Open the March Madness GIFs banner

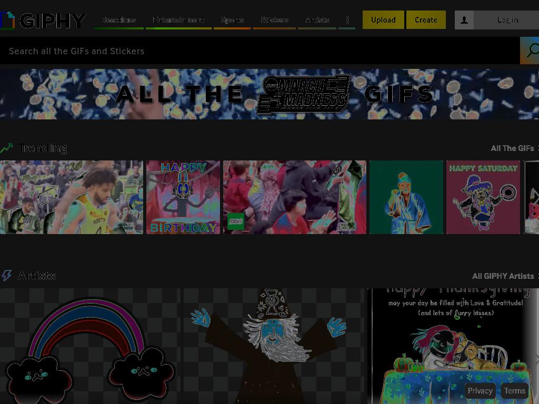(x=269, y=94)
